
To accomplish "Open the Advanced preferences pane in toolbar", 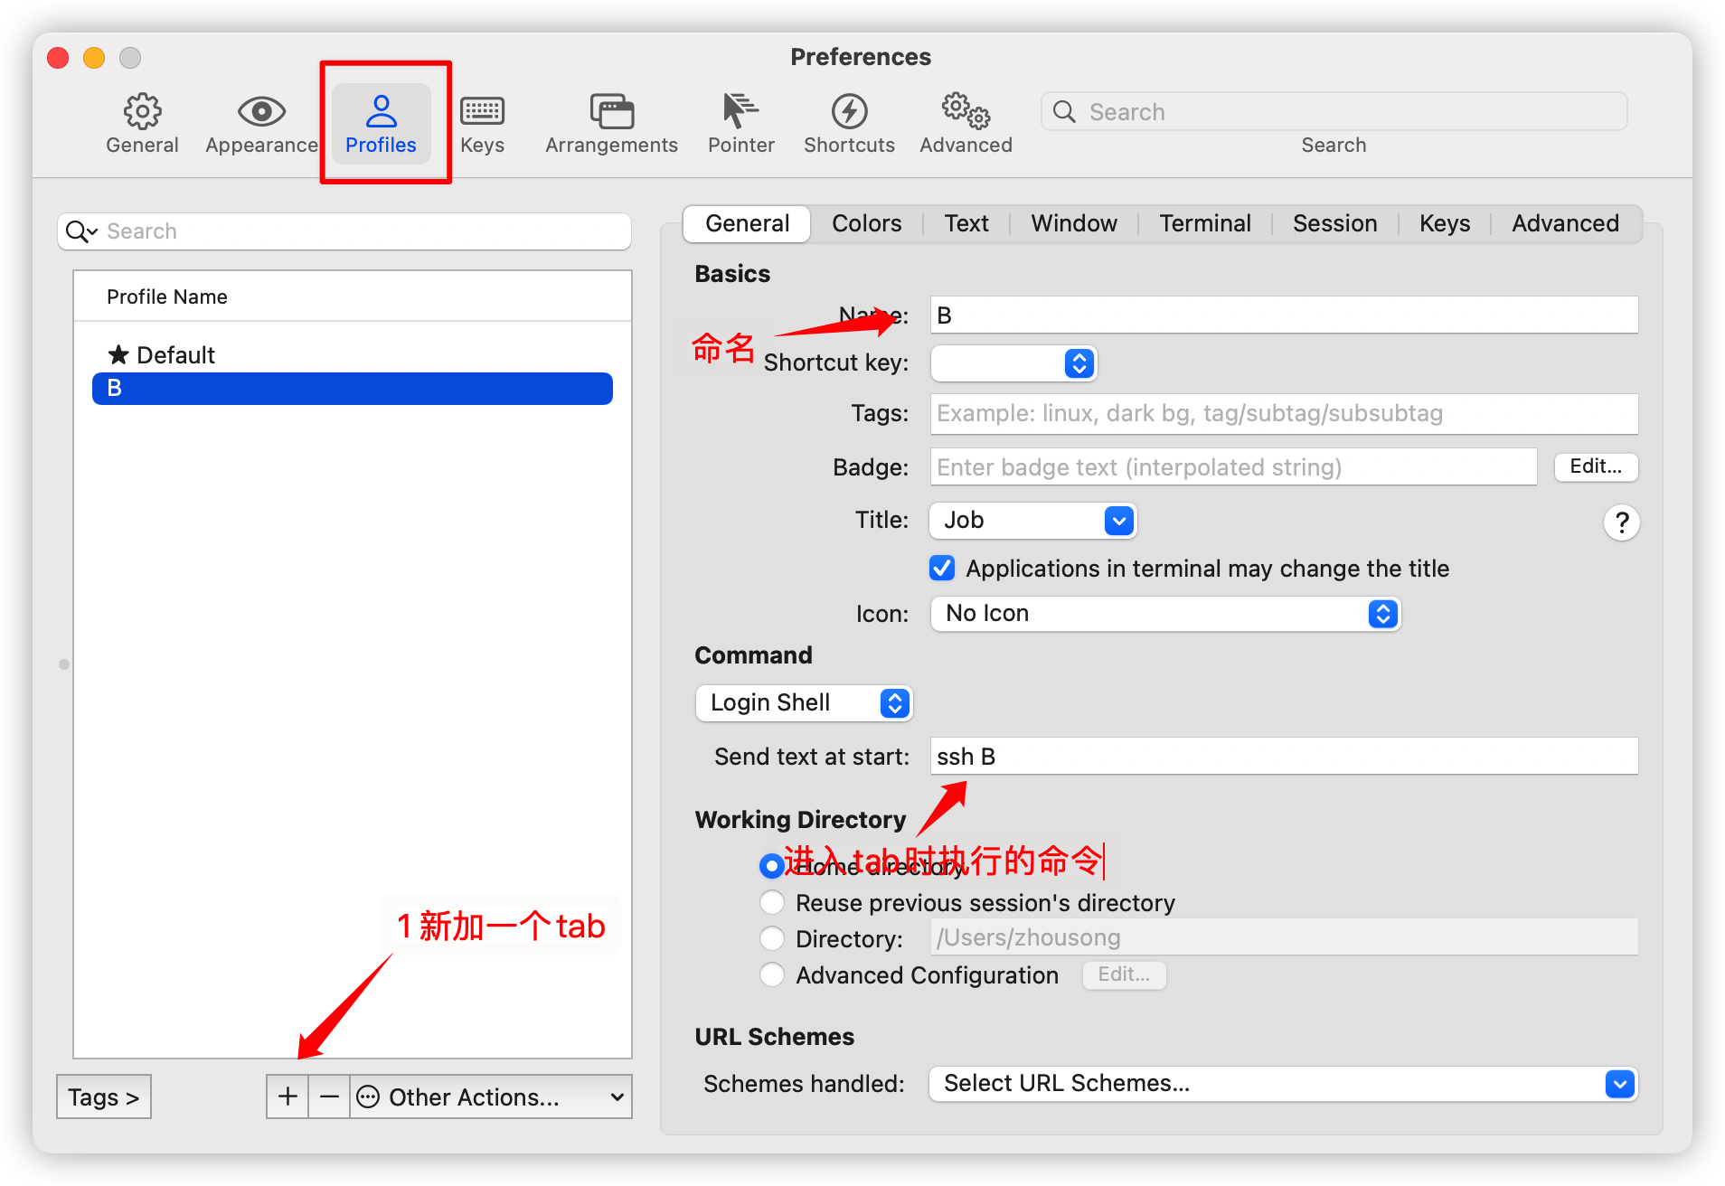I will click(966, 124).
